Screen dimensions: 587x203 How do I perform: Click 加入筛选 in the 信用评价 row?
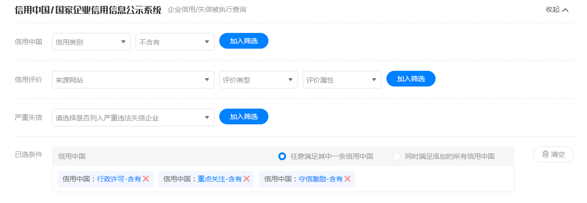tap(411, 79)
